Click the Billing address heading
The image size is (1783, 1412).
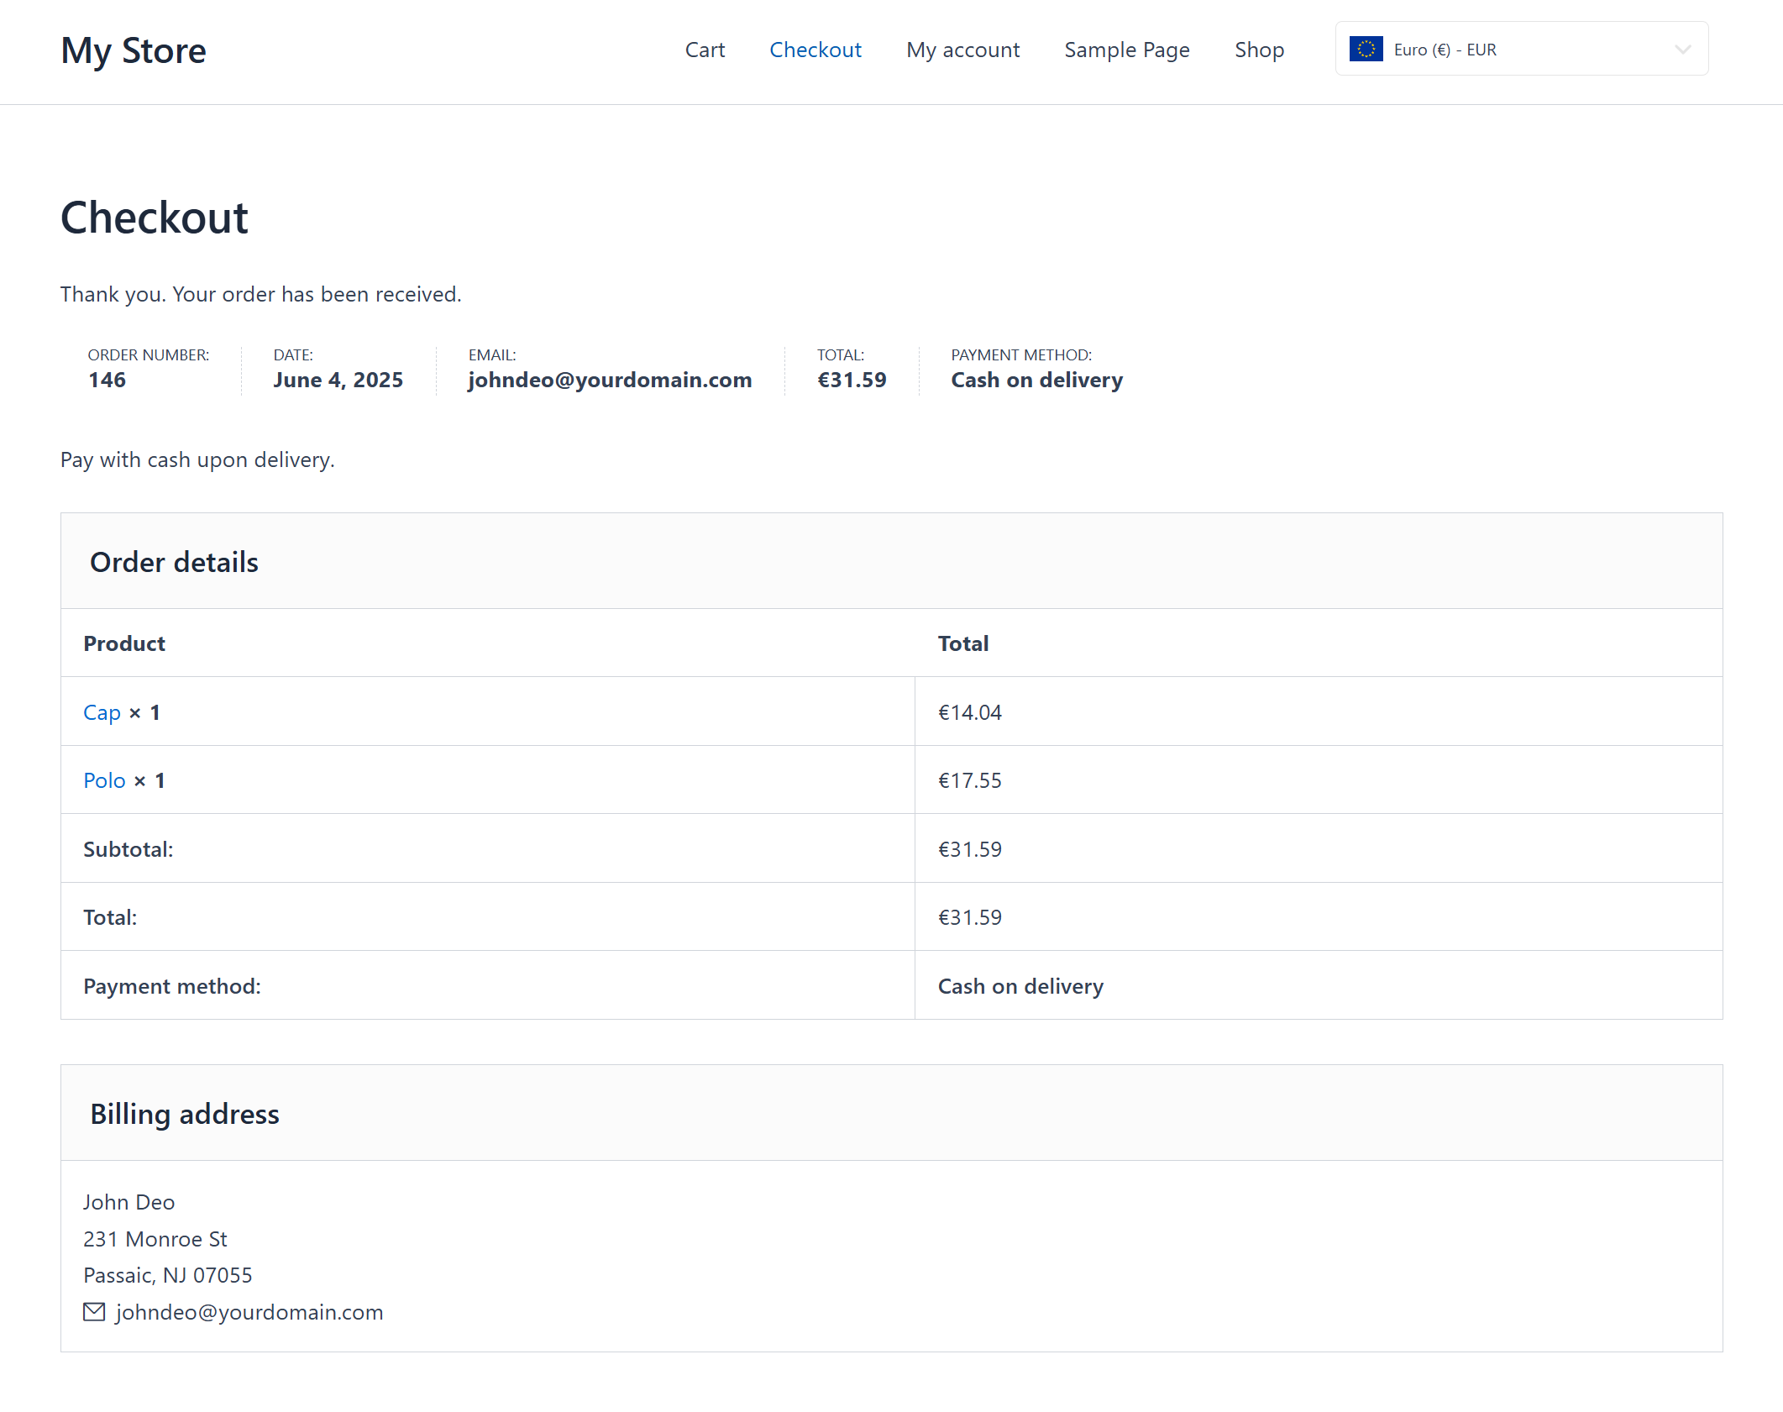click(x=184, y=1114)
